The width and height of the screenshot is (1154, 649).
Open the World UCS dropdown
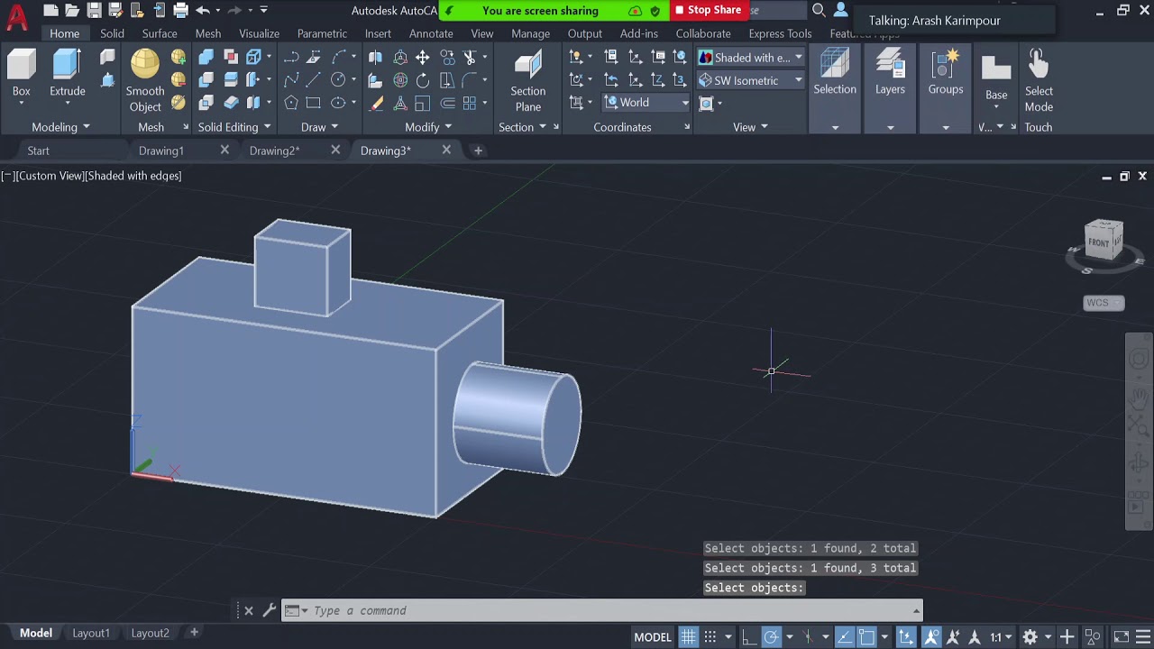pyautogui.click(x=646, y=103)
